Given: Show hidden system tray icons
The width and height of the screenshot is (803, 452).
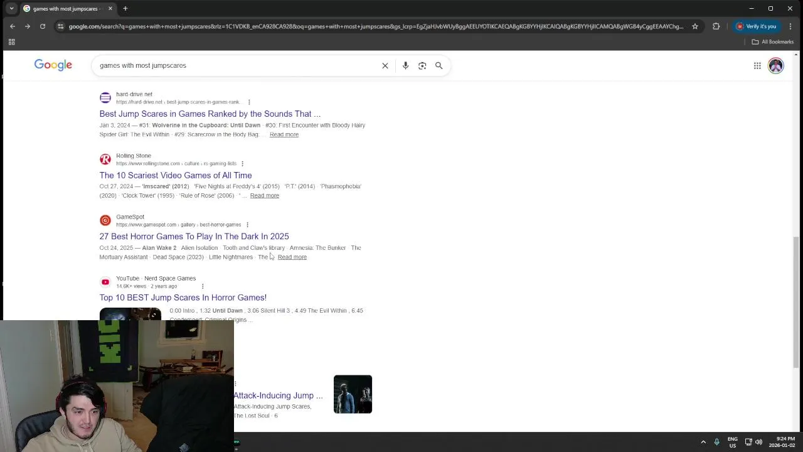Looking at the screenshot, I should pos(703,442).
